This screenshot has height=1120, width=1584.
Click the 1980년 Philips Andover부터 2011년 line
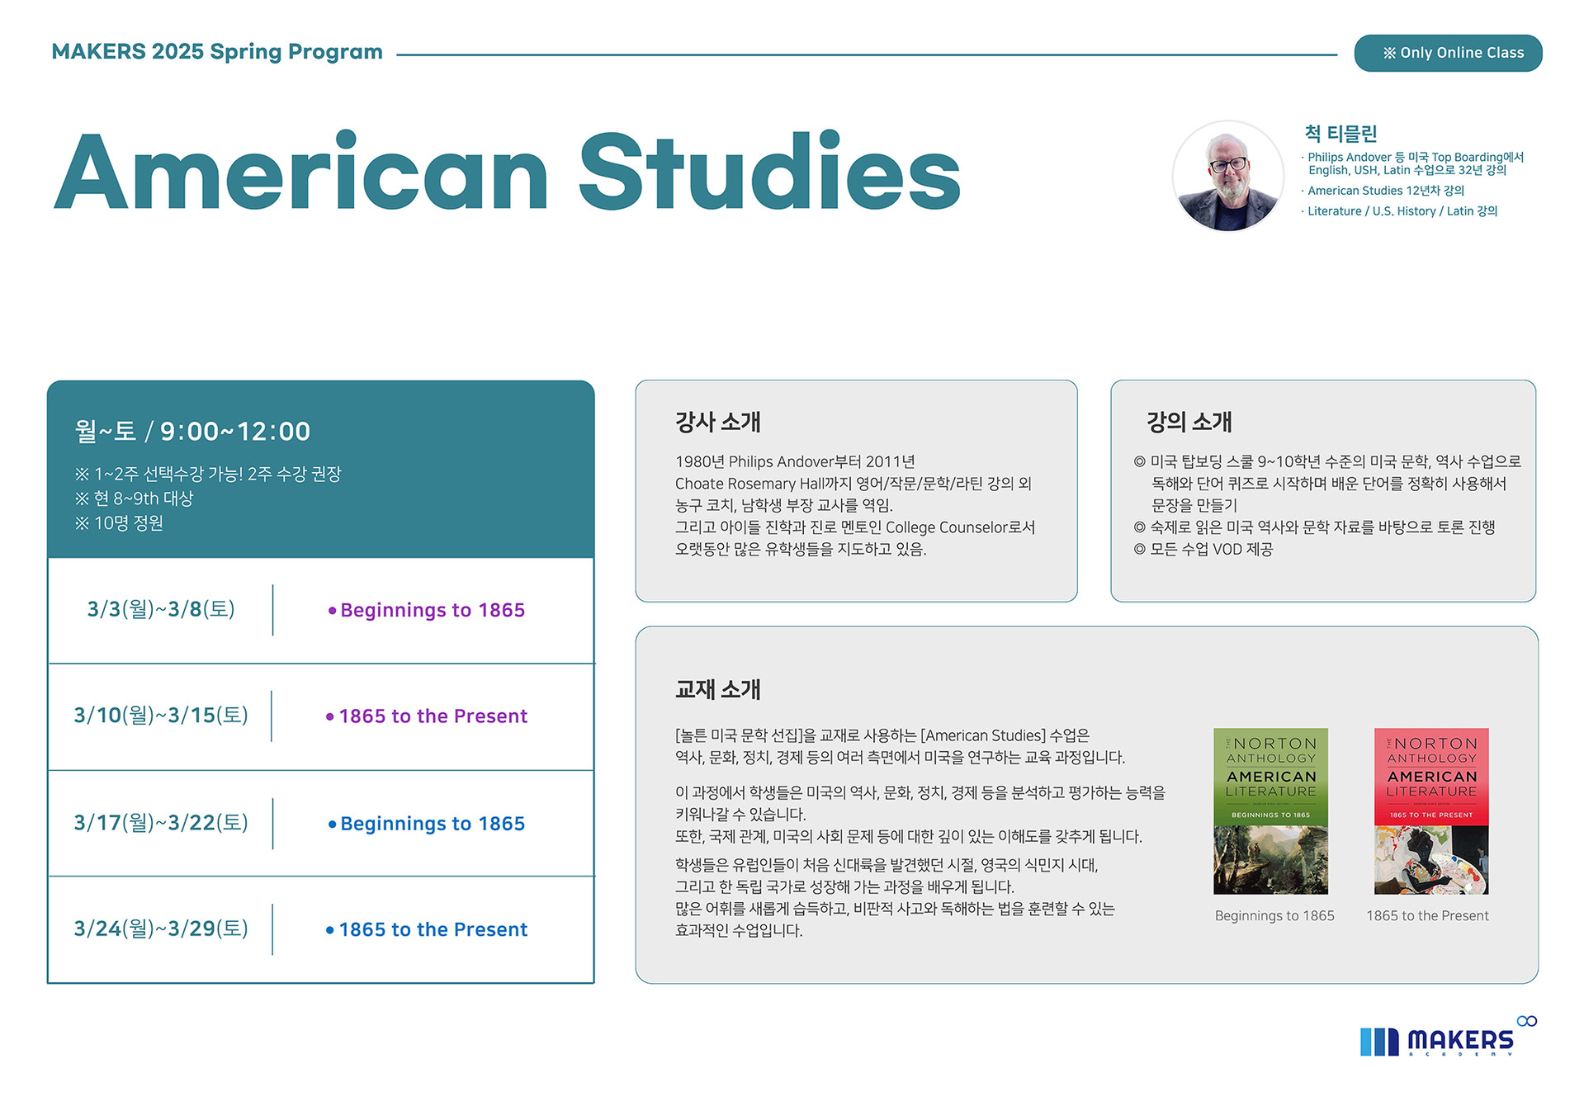[795, 461]
